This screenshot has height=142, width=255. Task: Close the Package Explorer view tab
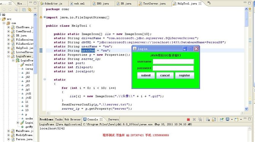10,3
